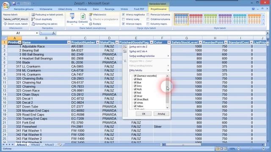This screenshot has width=271, height=152.
Task: Zoom out with minus button
Action: coord(239,149)
